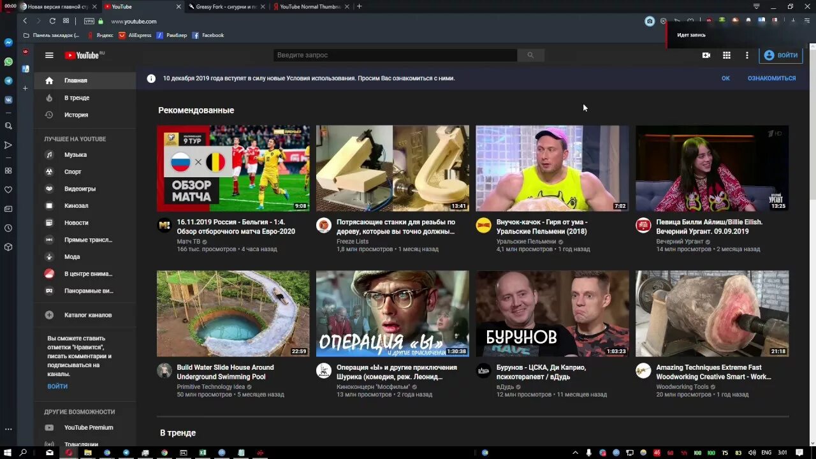Image resolution: width=816 pixels, height=459 pixels.
Task: Open a new browser tab
Action: click(359, 6)
